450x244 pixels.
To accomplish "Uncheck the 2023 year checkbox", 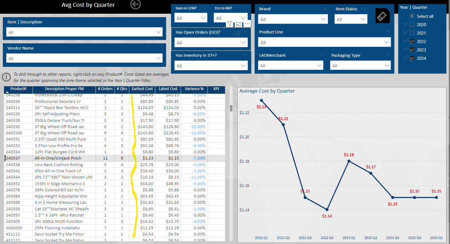I will click(412, 50).
